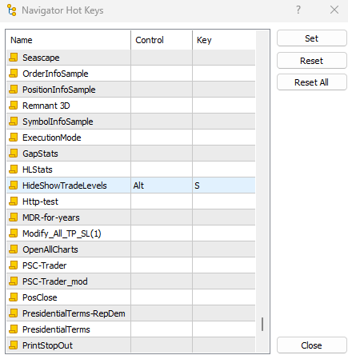Sort by the Name column header

69,40
